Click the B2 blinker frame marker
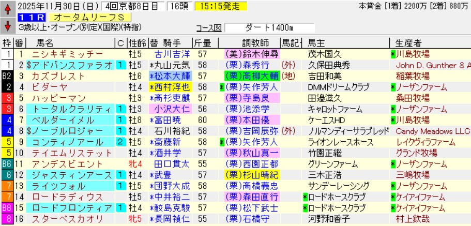This screenshot has height=226, width=471. coord(7,76)
